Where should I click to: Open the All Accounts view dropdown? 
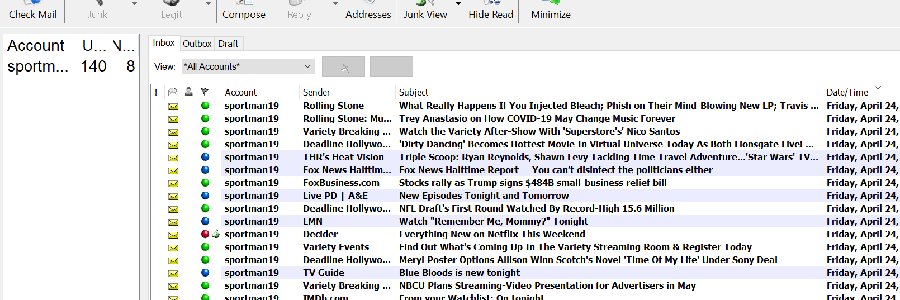click(248, 66)
